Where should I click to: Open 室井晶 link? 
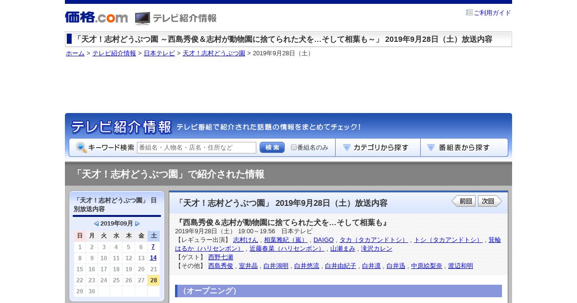tap(248, 266)
